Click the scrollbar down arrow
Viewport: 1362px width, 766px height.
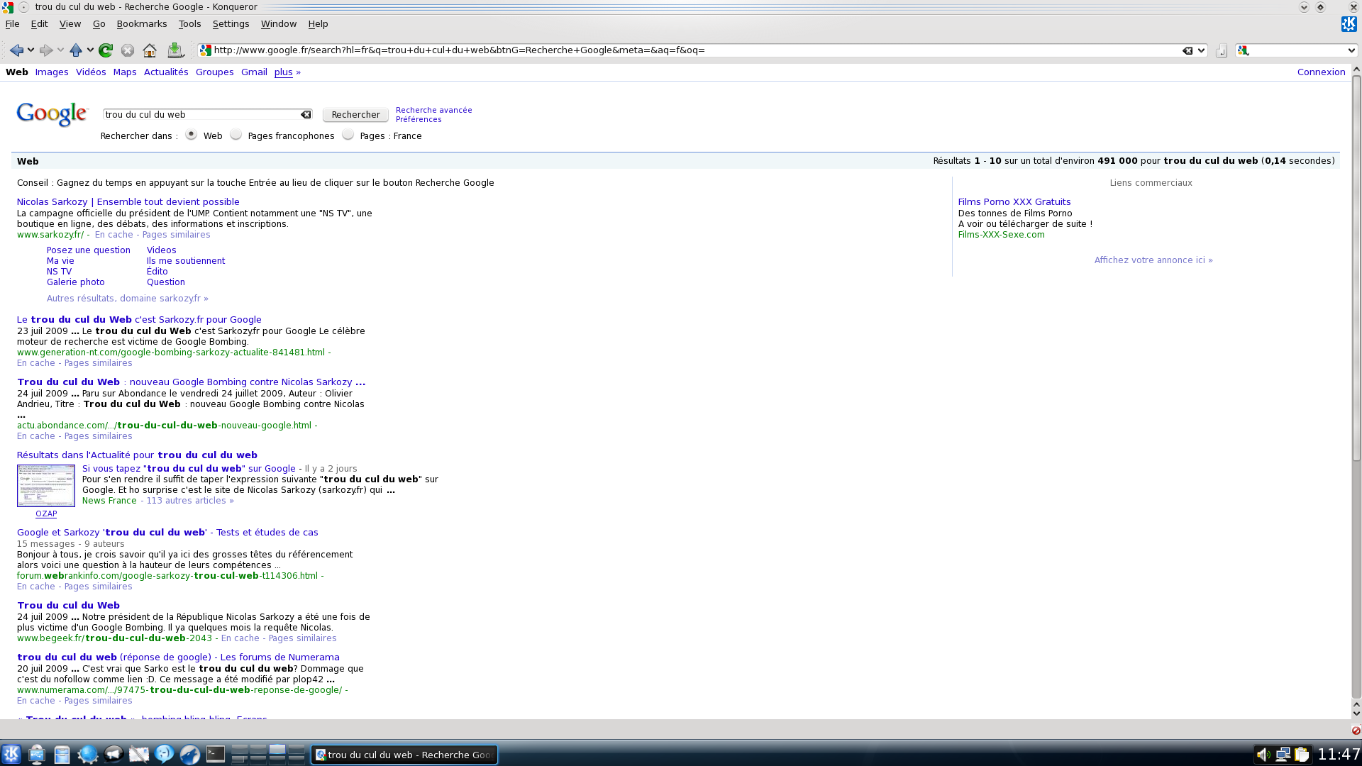tap(1356, 714)
